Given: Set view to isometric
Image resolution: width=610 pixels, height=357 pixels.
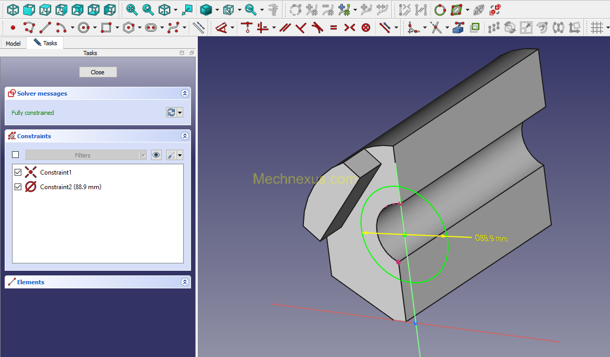Looking at the screenshot, I should (x=13, y=10).
